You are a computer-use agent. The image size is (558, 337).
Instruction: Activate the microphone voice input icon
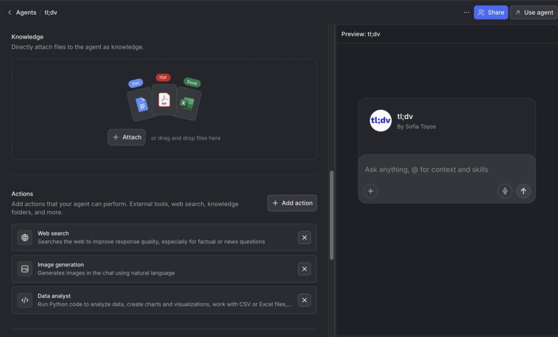pyautogui.click(x=505, y=191)
